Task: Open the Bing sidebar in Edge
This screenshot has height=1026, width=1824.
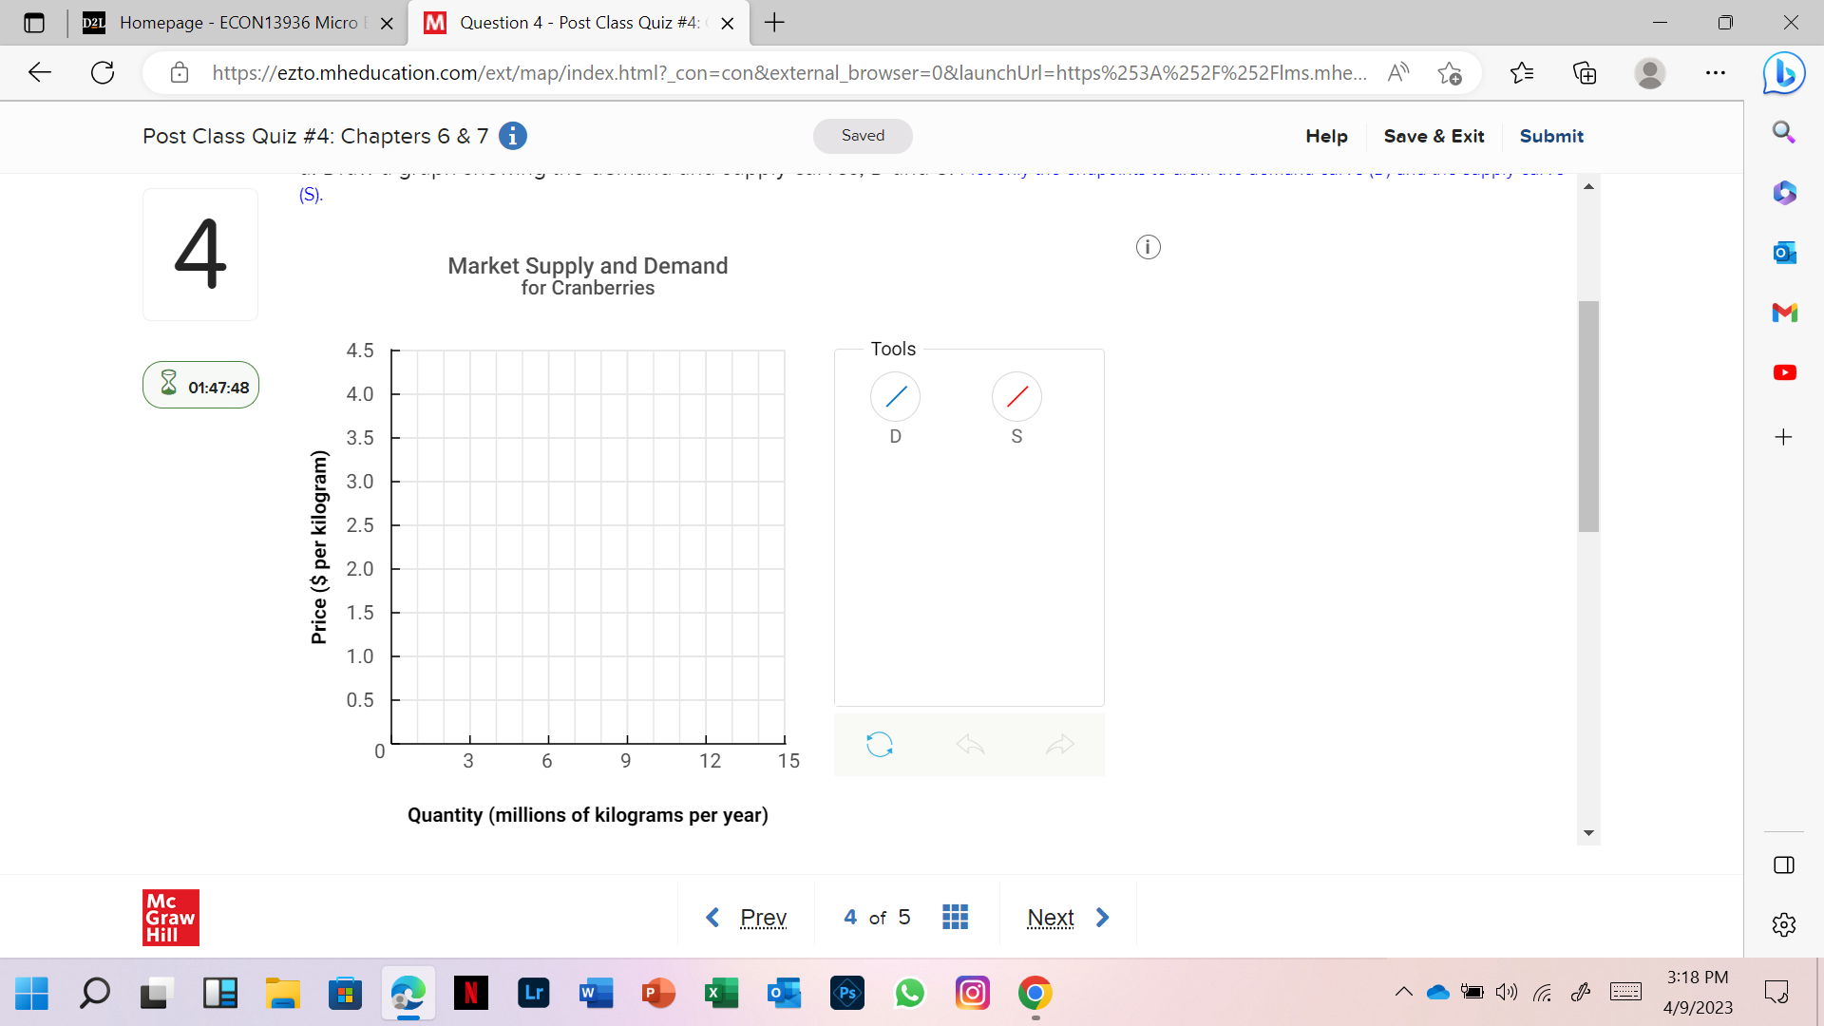Action: 1784,73
